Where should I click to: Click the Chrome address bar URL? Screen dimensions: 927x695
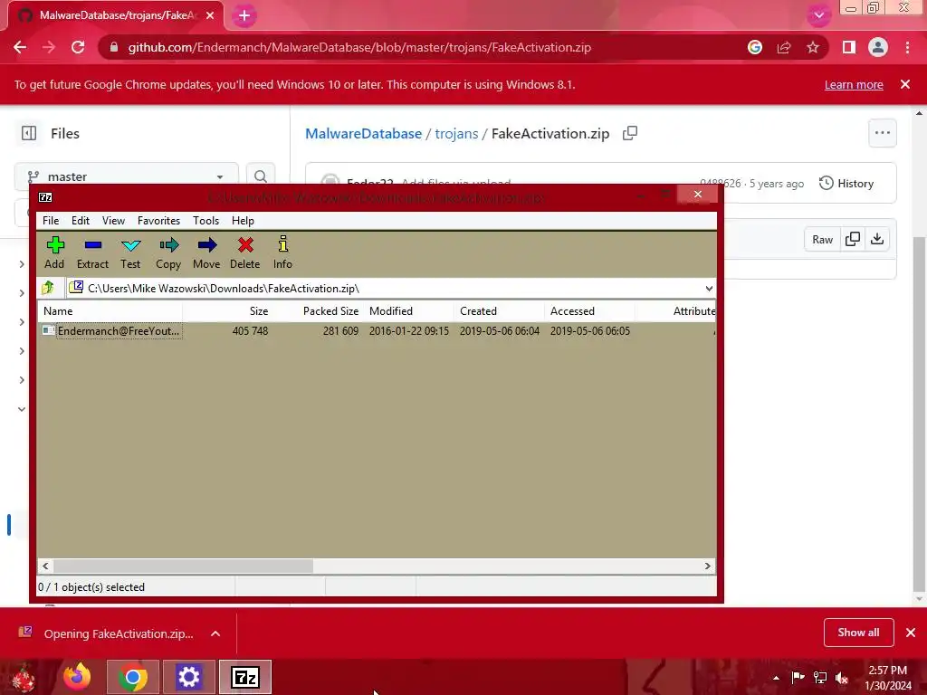tap(359, 47)
